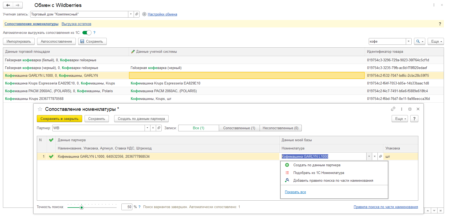
Task: Close the Сопоставление номенклатуры dialog
Action: pos(418,109)
